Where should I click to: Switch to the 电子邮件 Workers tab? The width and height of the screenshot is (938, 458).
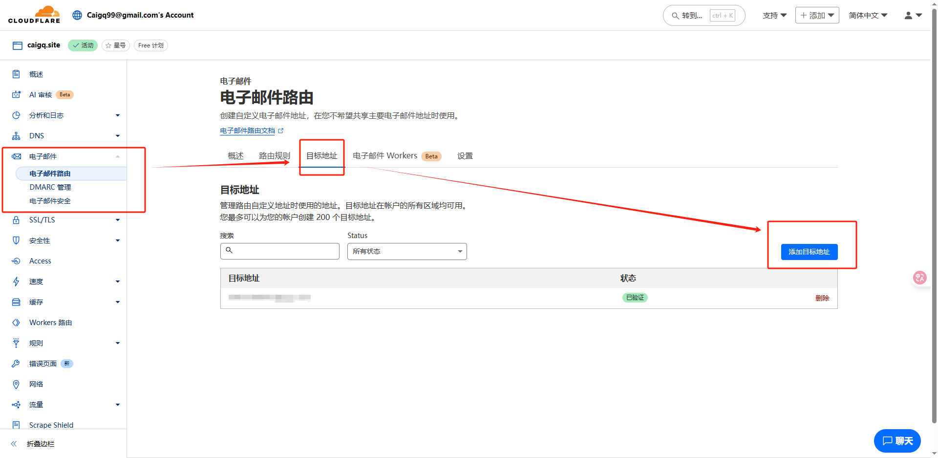pos(385,156)
